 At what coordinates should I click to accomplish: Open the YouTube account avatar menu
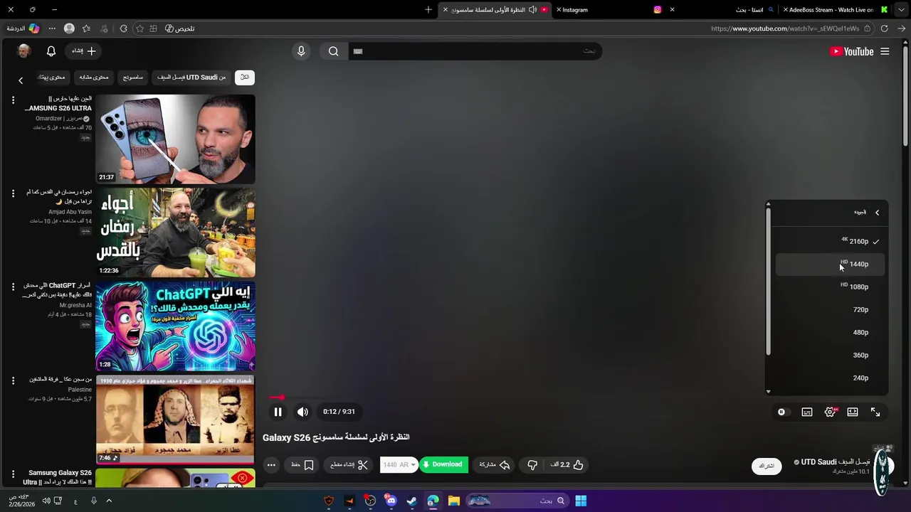pos(23,51)
